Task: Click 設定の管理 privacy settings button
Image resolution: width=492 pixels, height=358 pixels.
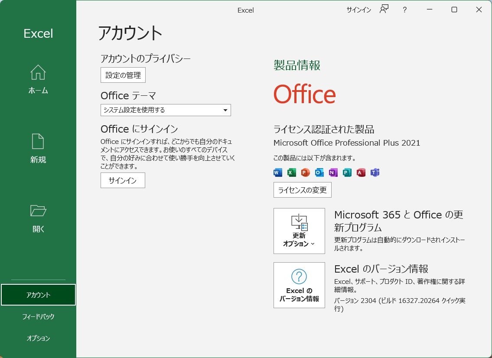Action: [123, 75]
